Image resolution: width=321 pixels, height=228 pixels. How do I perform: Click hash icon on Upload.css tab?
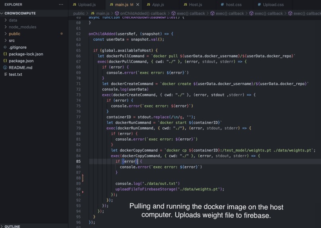(259, 4)
